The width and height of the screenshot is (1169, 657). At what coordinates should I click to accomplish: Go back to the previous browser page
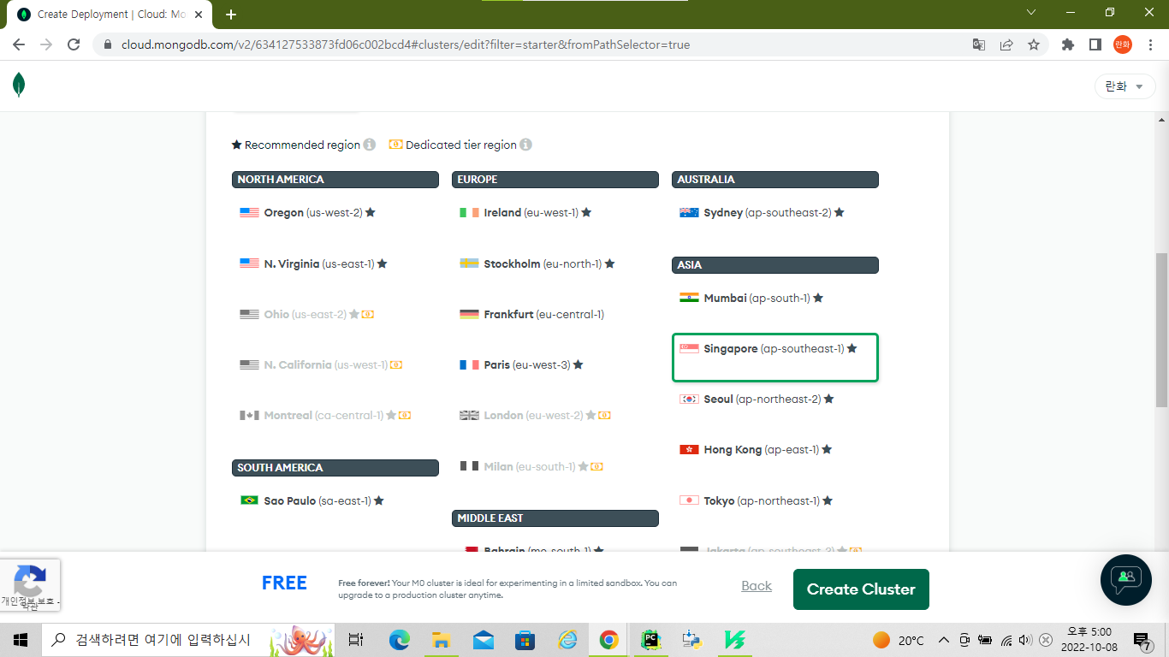19,44
